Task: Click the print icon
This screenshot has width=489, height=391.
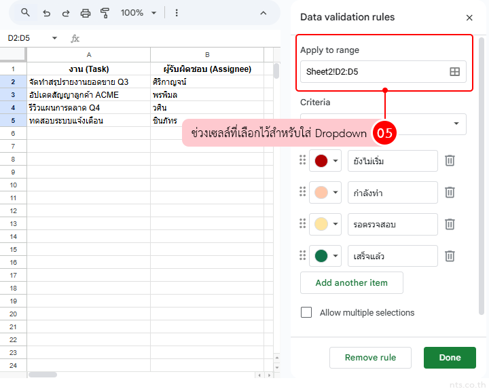Action: pyautogui.click(x=86, y=13)
